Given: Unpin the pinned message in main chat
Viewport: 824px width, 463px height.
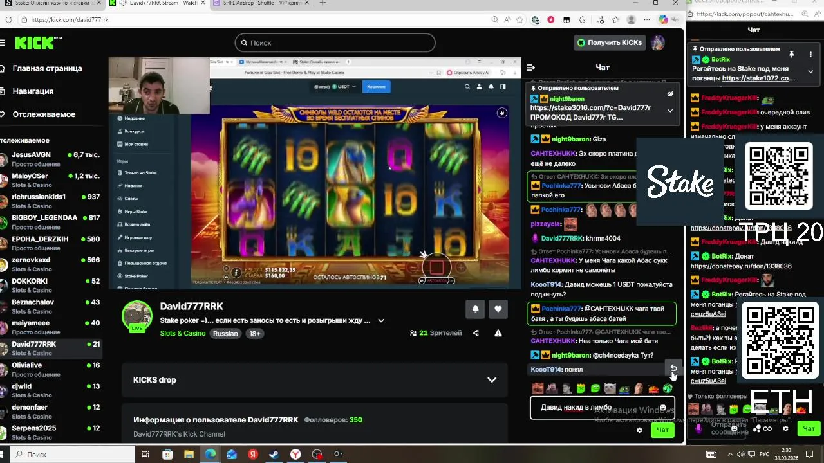Looking at the screenshot, I should [x=670, y=94].
